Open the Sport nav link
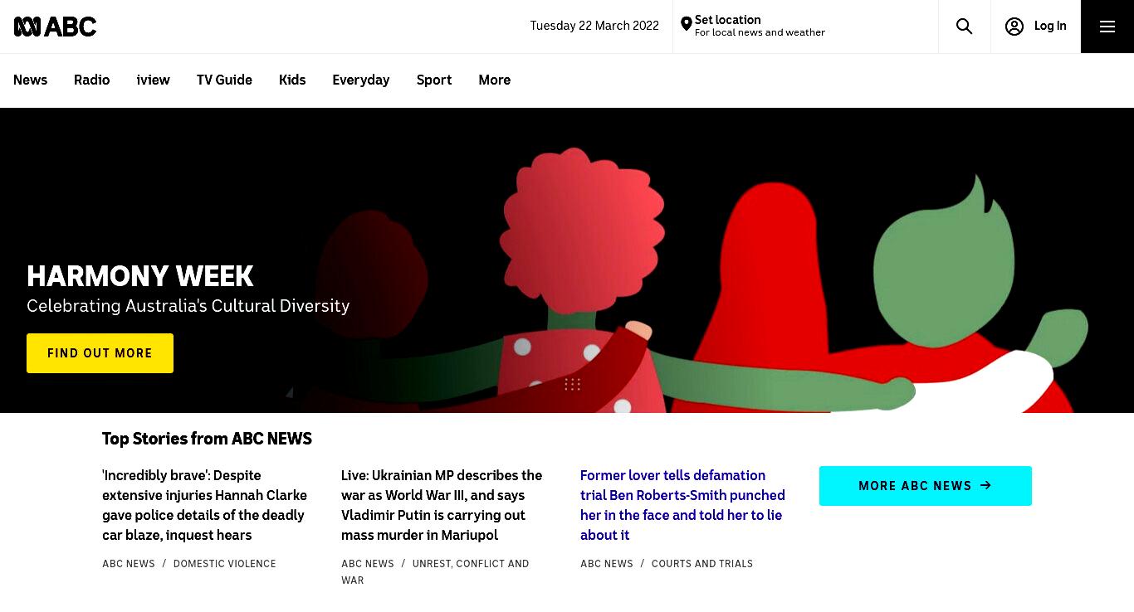This screenshot has width=1134, height=612. point(434,80)
